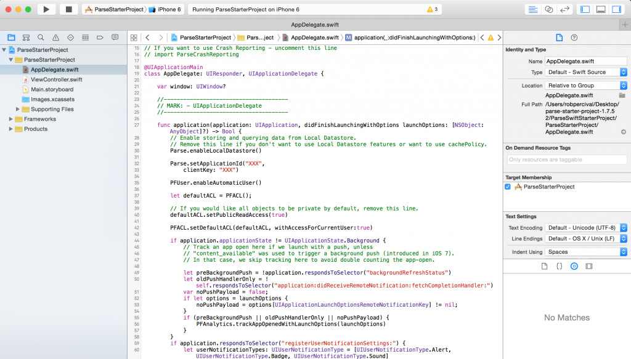Run the project with the Play button
This screenshot has width=631, height=359.
[x=46, y=9]
